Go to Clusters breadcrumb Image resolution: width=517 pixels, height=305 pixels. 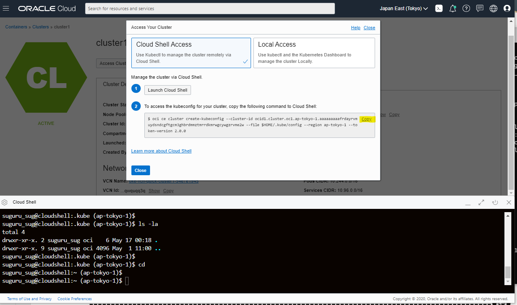pyautogui.click(x=41, y=27)
